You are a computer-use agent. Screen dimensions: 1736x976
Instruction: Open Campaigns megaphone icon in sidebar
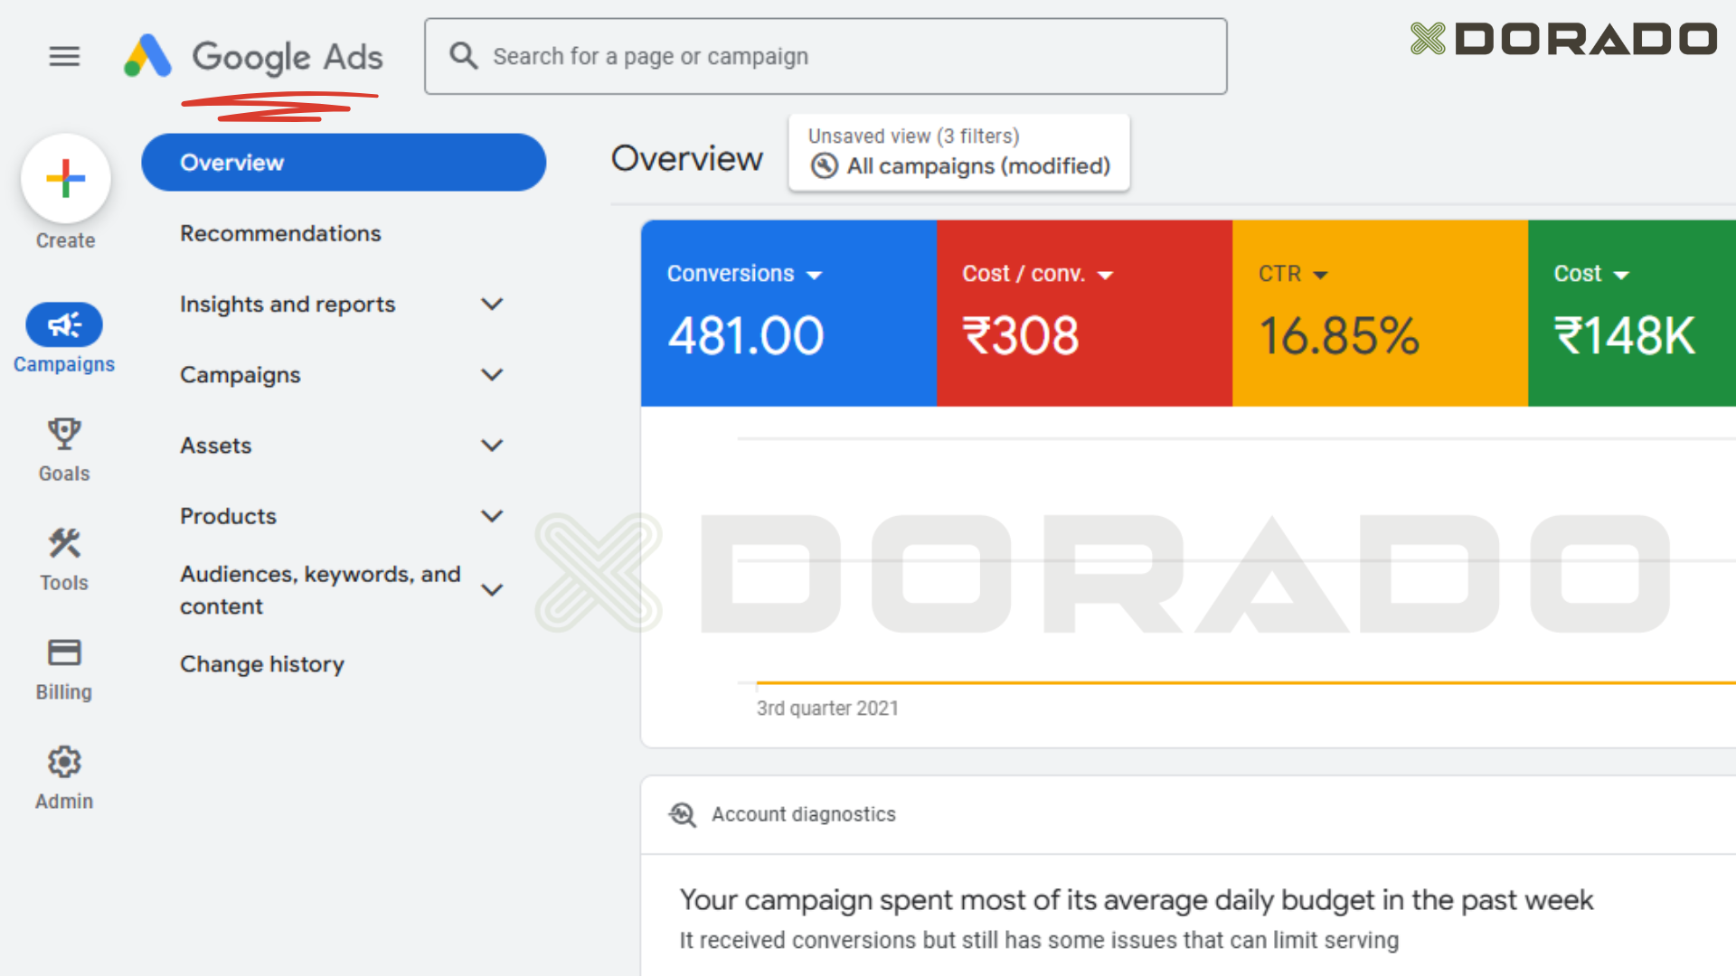(64, 324)
